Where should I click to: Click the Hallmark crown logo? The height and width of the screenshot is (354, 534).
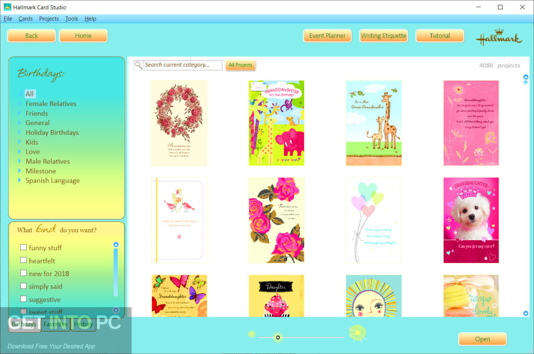click(x=499, y=37)
